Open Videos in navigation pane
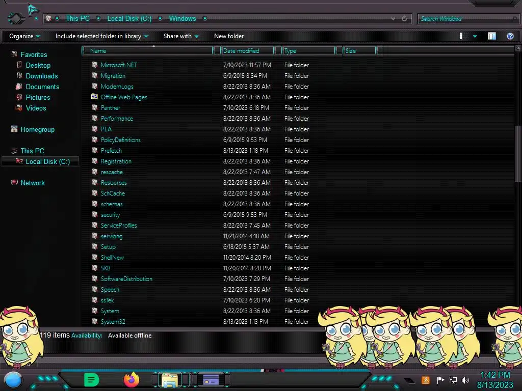 coord(36,108)
